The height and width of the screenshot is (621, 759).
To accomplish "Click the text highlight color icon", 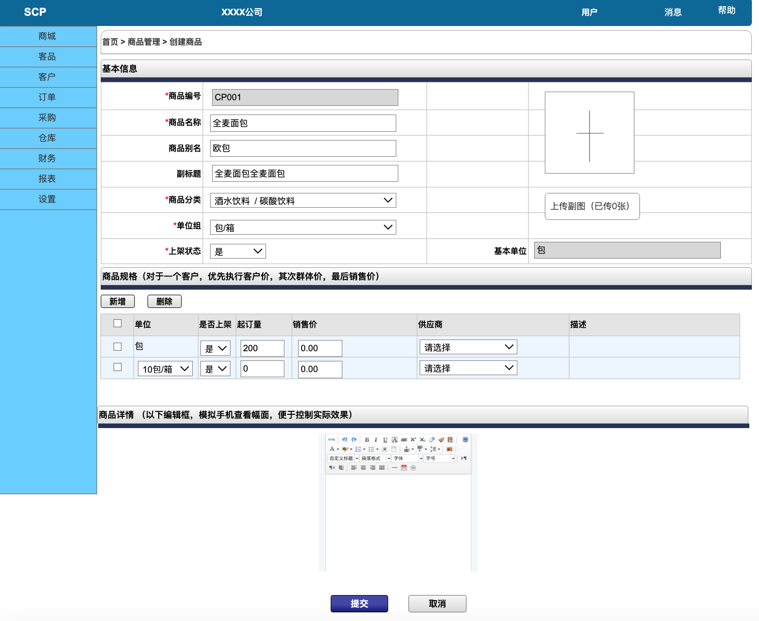I will (345, 449).
